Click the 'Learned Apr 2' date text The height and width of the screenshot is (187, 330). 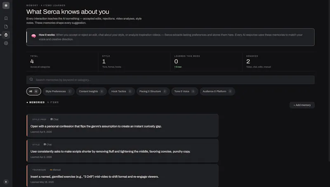41,157
